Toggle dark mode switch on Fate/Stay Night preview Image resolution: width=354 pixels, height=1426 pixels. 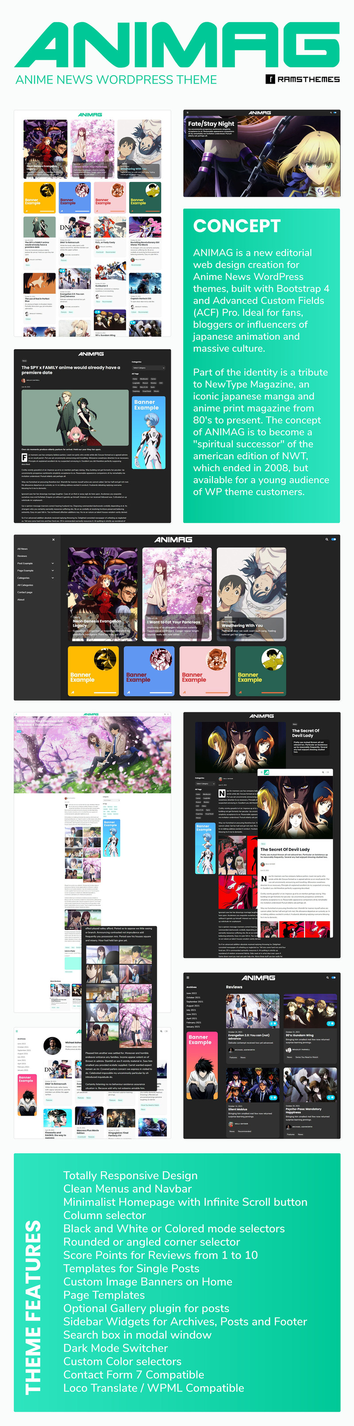[x=334, y=112]
